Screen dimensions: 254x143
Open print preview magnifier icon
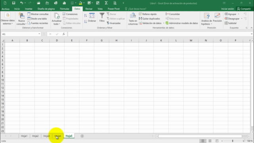pos(115,3)
